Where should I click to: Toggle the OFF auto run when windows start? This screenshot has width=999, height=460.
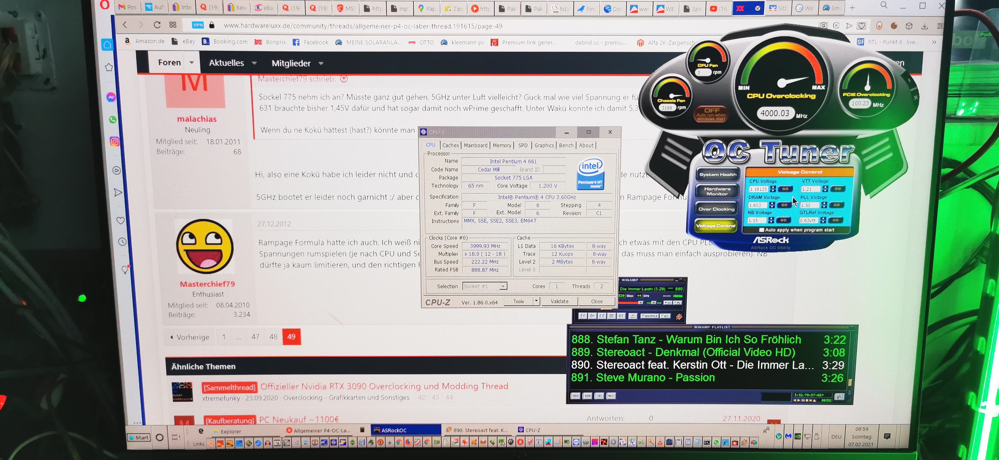point(711,114)
